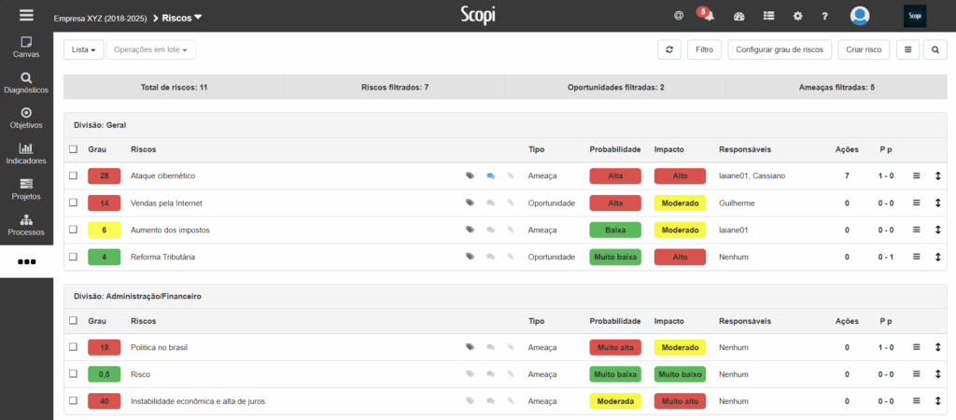The width and height of the screenshot is (956, 420).
Task: Check the Aumento dos impostos row
Action: [73, 230]
